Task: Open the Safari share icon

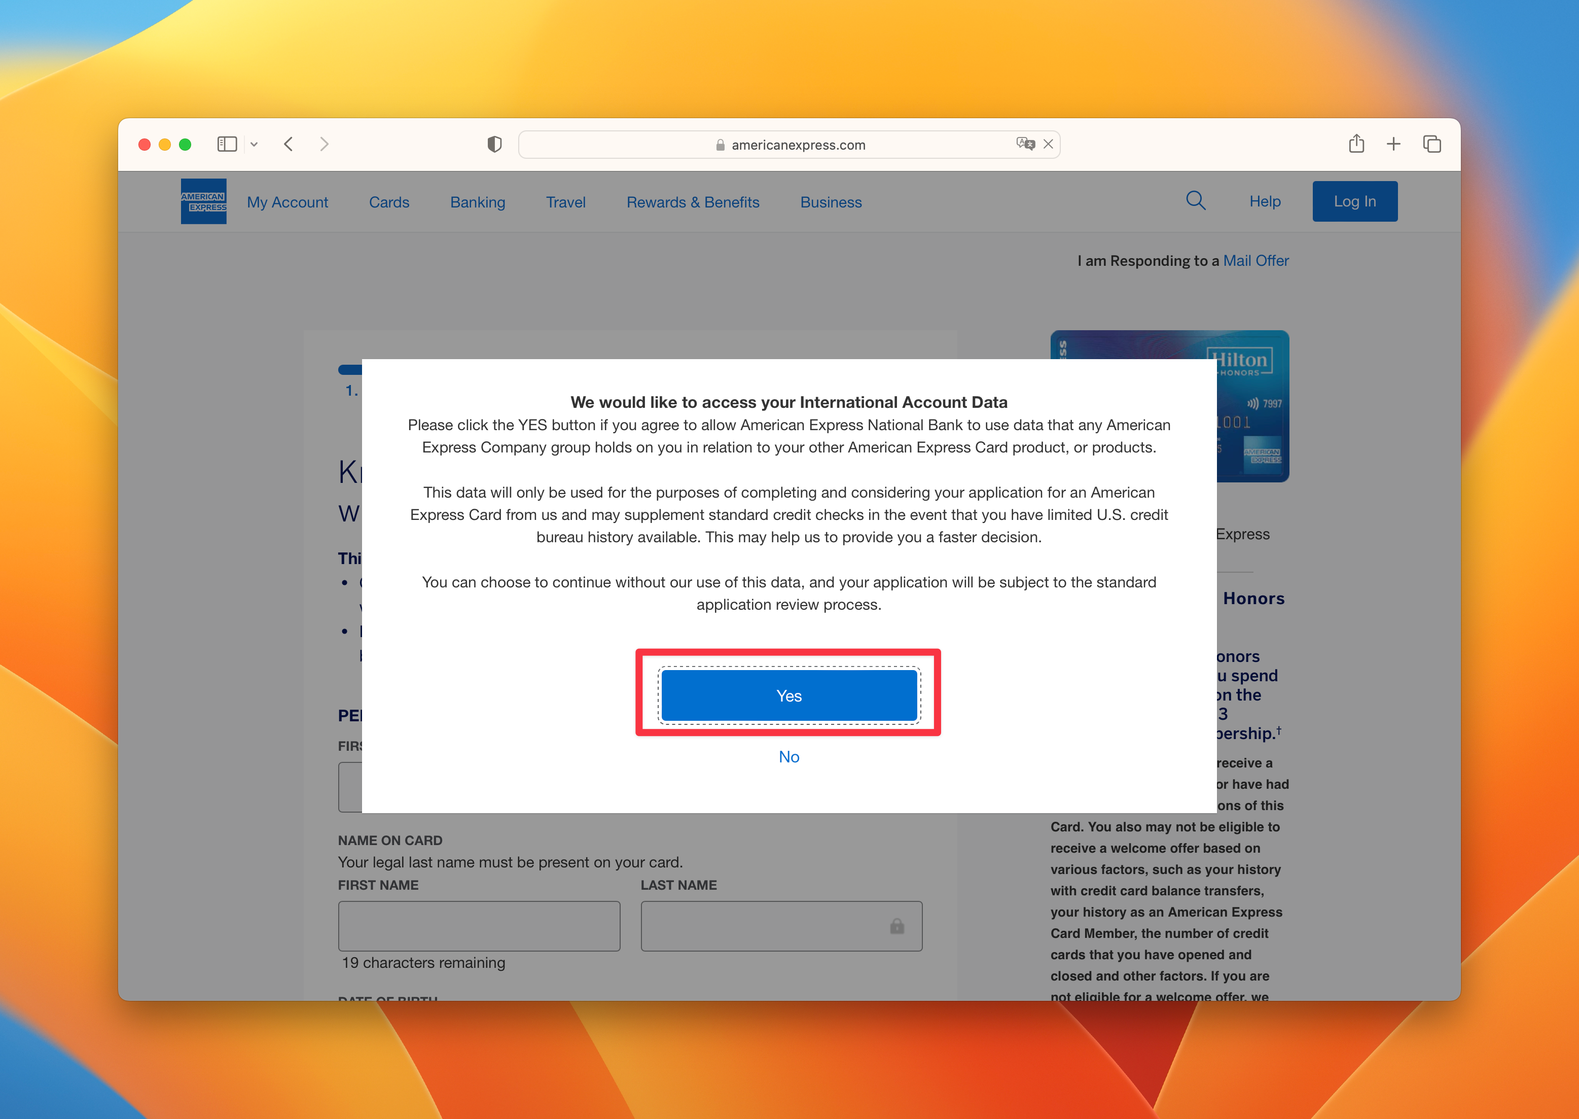Action: (x=1356, y=144)
